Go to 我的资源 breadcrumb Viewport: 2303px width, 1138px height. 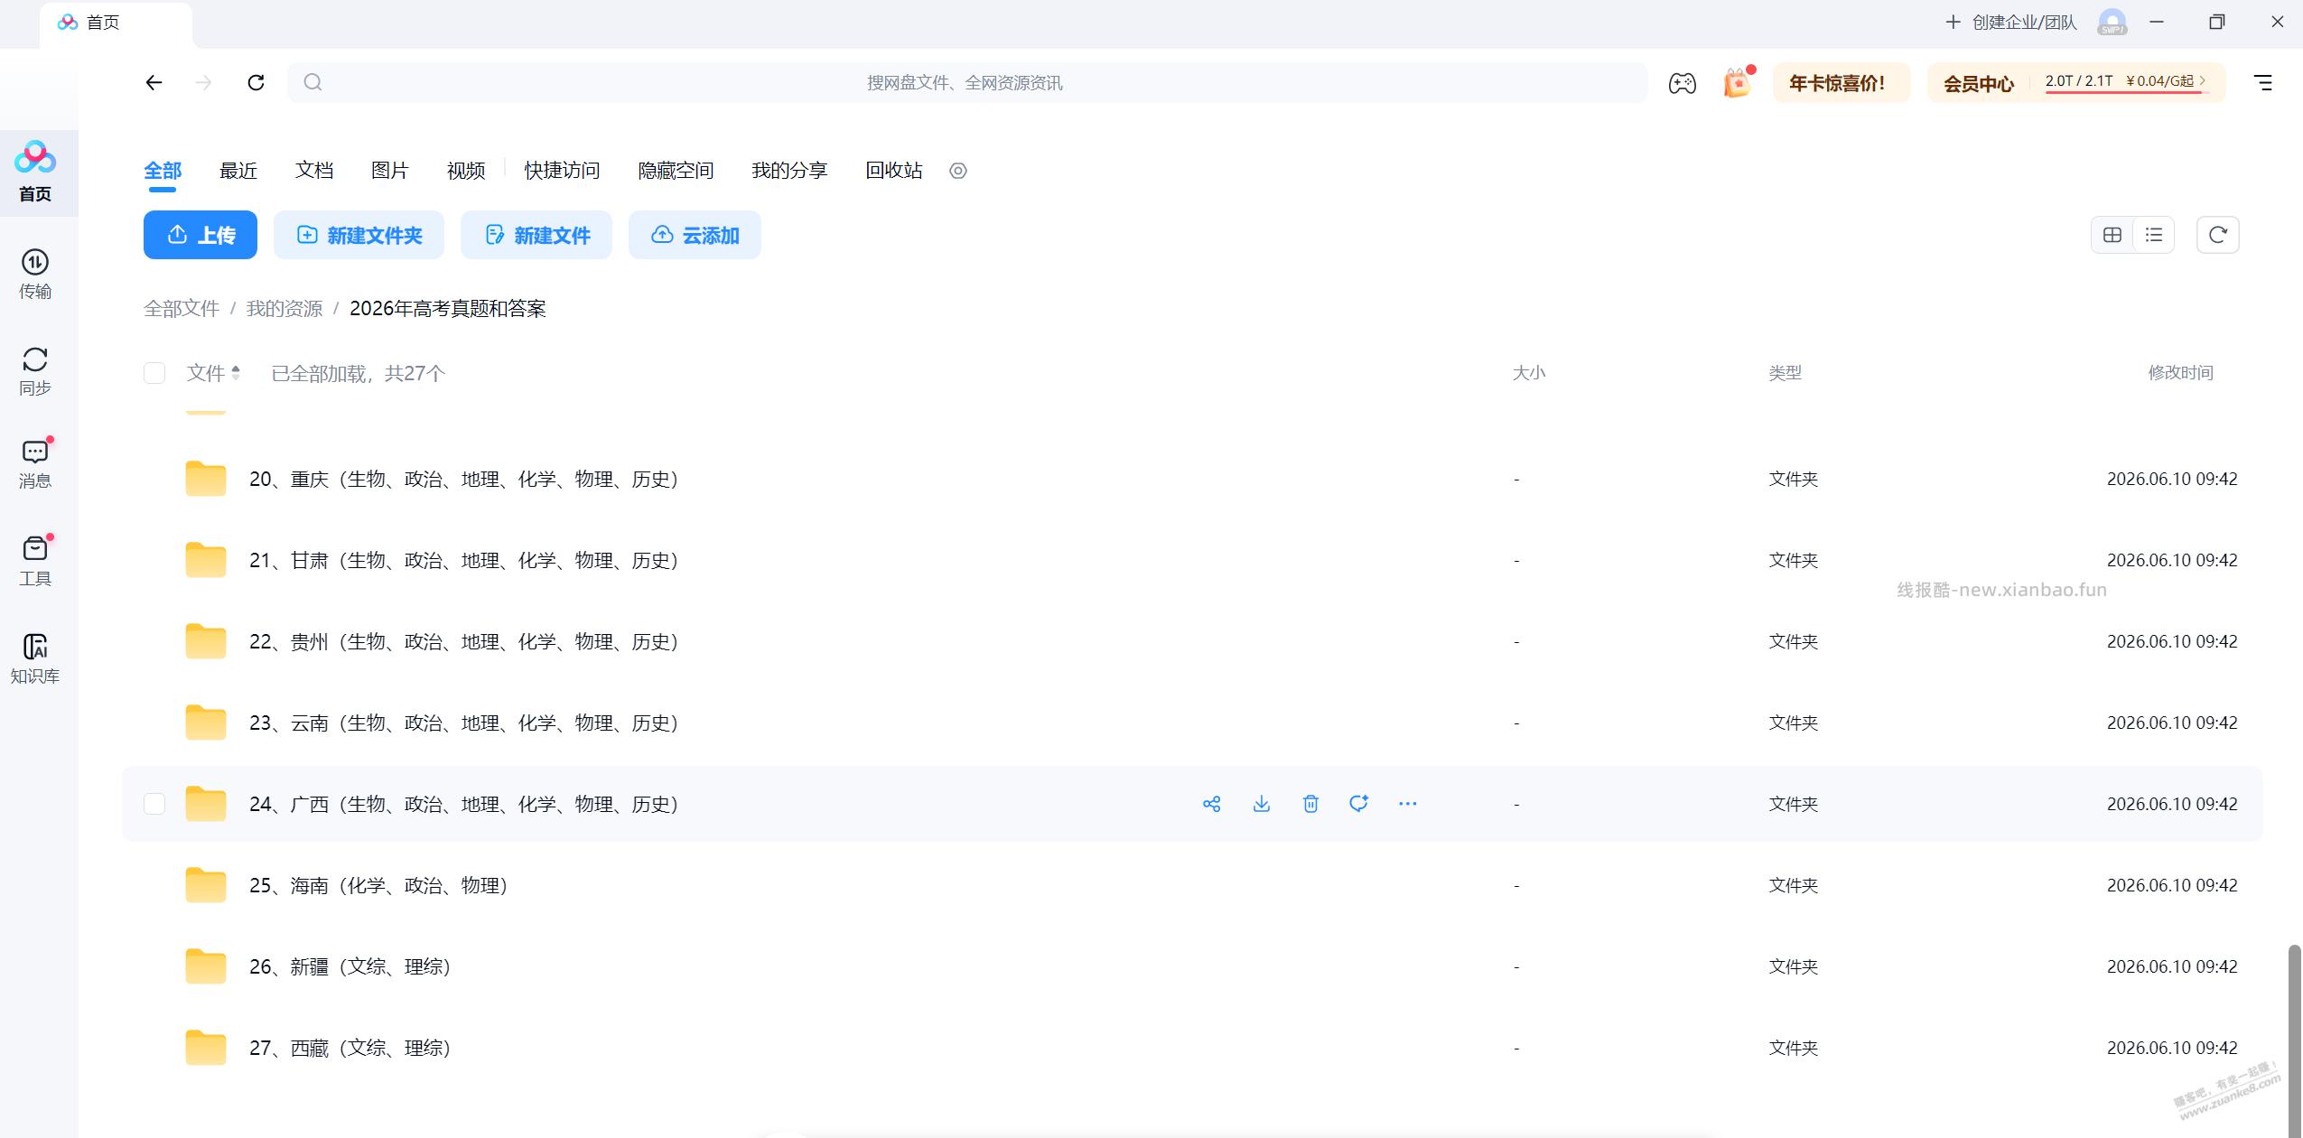click(284, 309)
